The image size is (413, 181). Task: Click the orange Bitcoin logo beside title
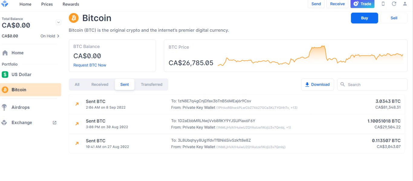pos(74,18)
